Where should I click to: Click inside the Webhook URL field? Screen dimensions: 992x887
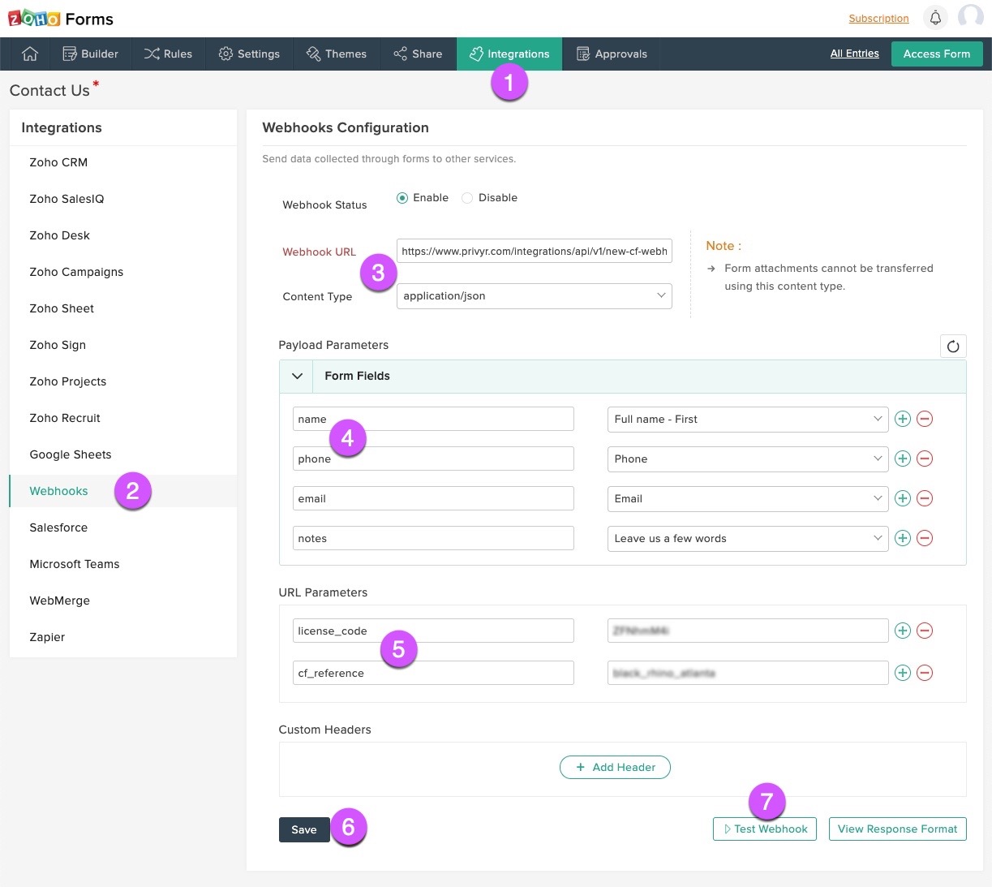tap(534, 251)
